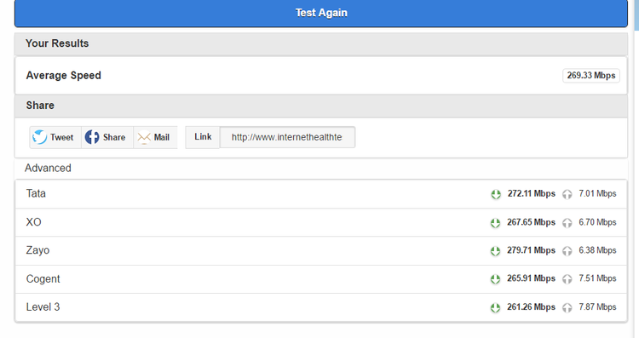Select the Cogent result row

click(321, 279)
